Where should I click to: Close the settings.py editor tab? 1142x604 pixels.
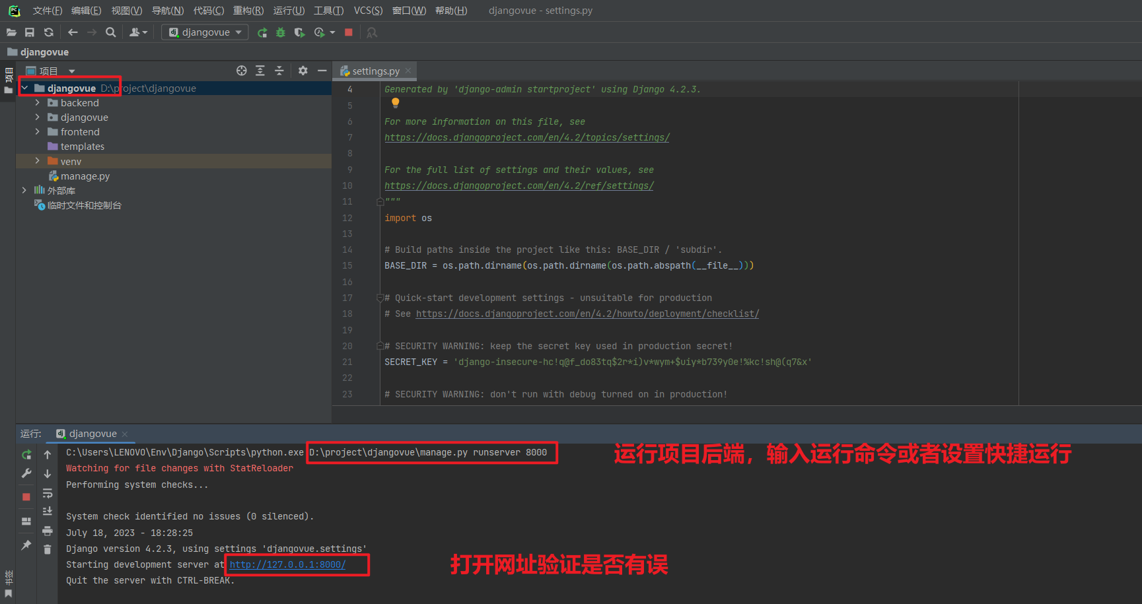point(408,71)
